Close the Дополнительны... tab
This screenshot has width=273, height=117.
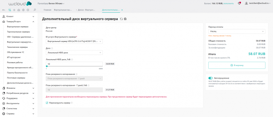coord(122,10)
